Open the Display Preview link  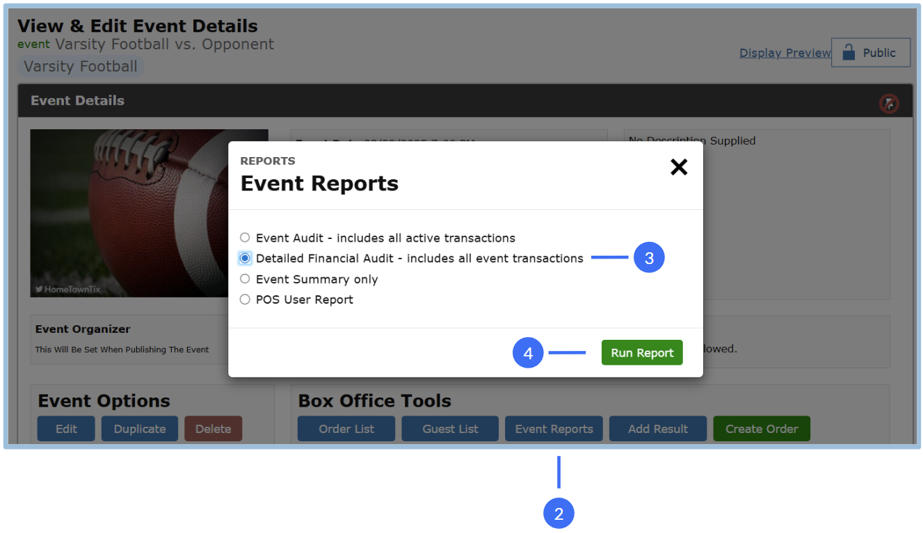coord(785,53)
